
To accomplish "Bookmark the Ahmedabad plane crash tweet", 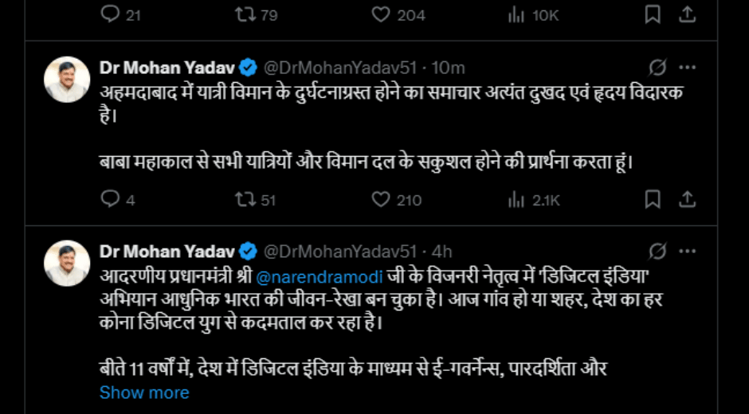I will [x=653, y=199].
